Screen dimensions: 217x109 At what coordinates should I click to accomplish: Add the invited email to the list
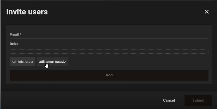(x=109, y=75)
